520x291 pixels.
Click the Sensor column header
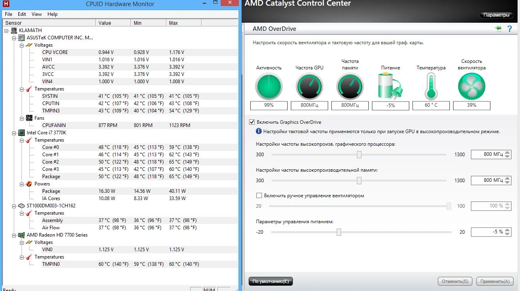point(49,23)
